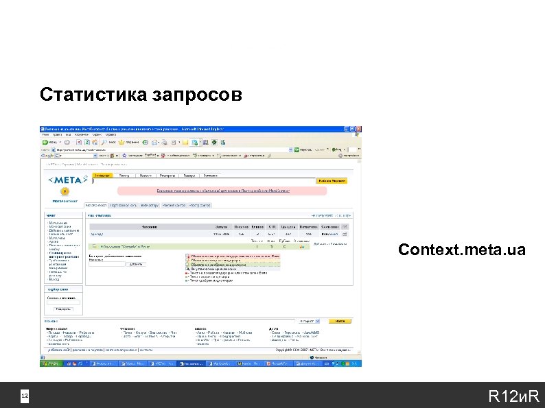
Task: Select the Реестр tab
Action: (124, 176)
